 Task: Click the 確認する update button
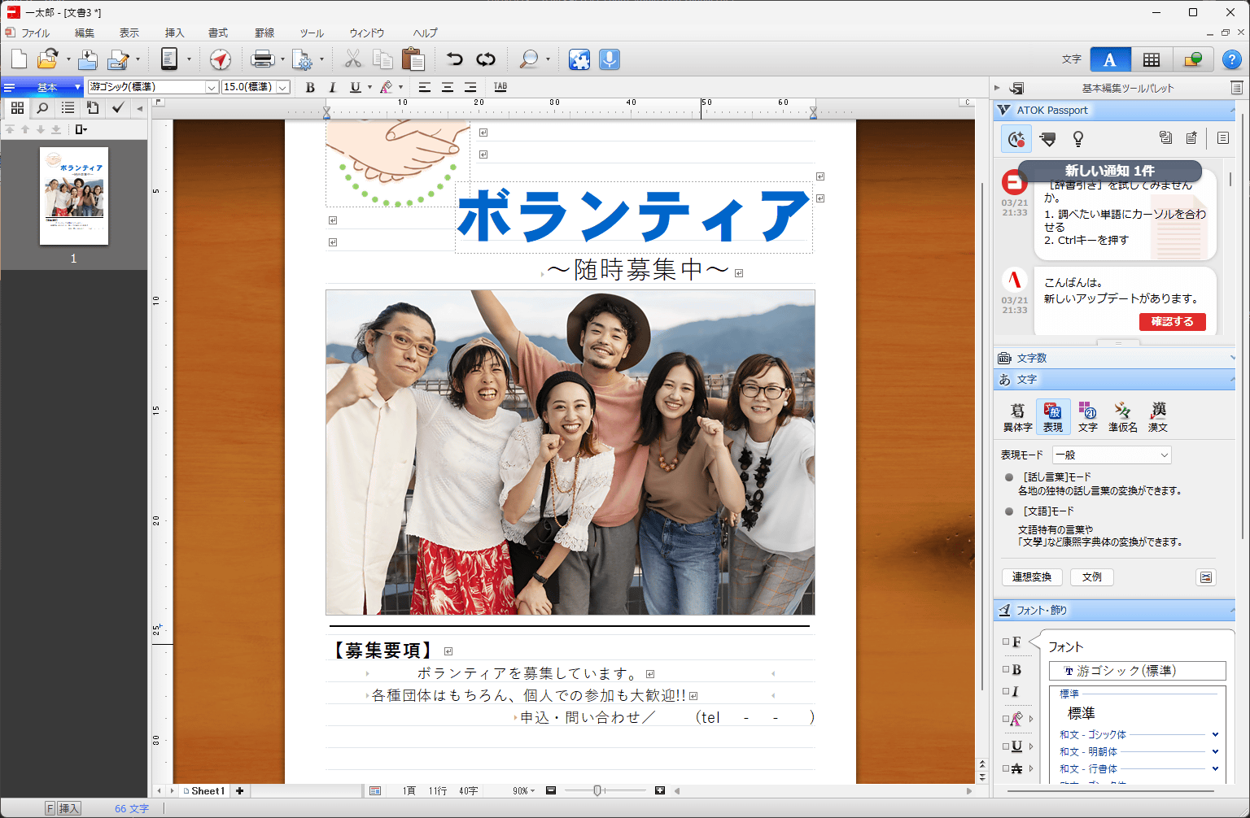pos(1172,322)
